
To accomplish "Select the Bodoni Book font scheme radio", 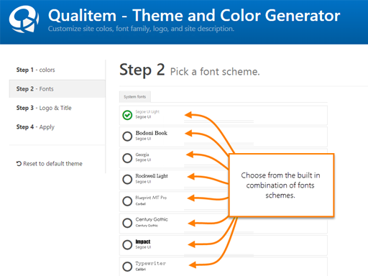I will coord(127,137).
